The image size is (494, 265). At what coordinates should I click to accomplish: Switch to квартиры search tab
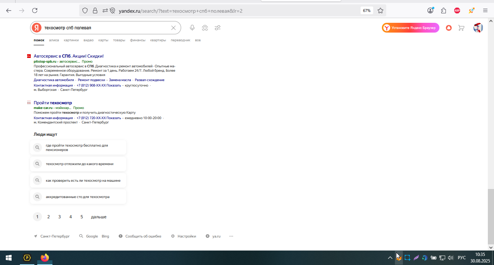[x=158, y=40]
